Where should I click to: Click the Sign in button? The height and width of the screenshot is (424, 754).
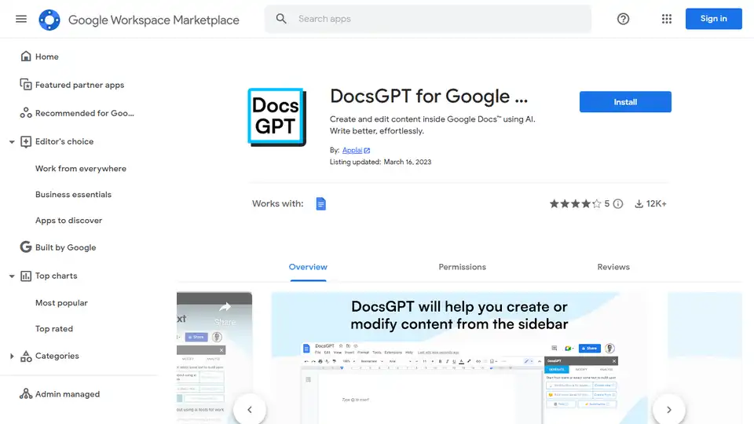tap(714, 19)
